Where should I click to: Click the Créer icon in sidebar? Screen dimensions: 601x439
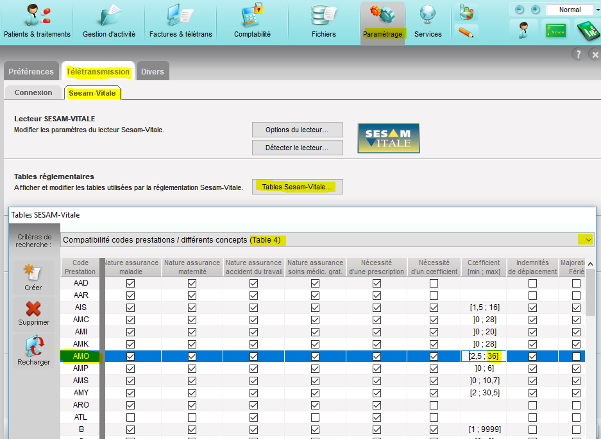click(33, 276)
